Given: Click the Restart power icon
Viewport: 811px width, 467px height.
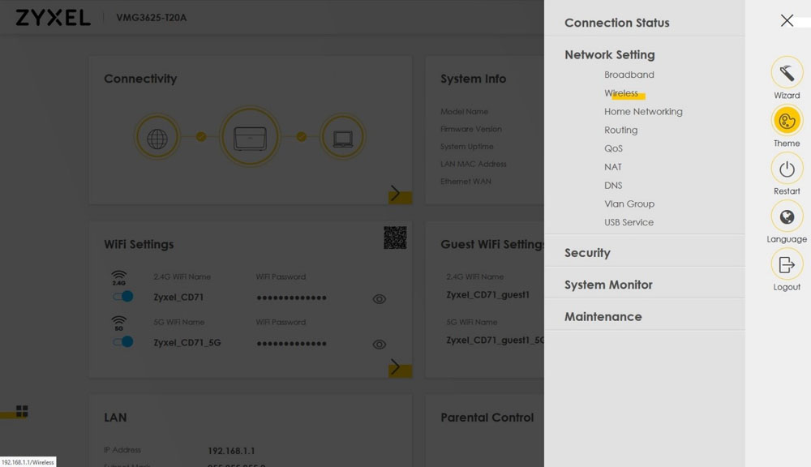Looking at the screenshot, I should click(x=786, y=169).
